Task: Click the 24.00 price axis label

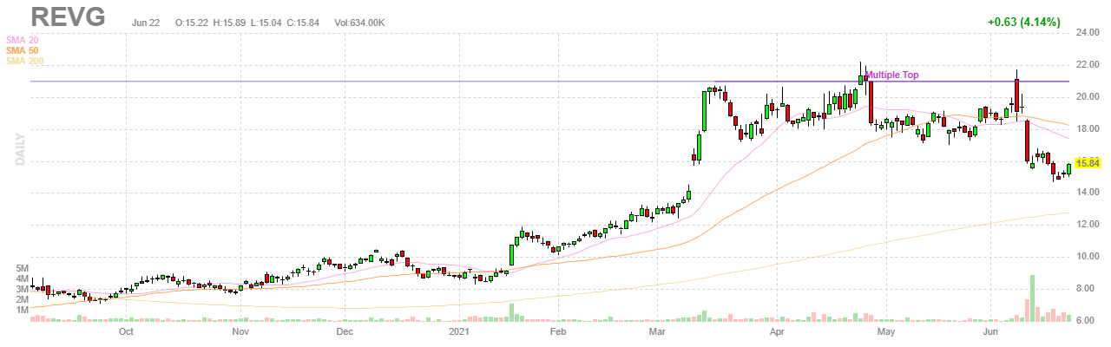Action: pyautogui.click(x=1088, y=33)
